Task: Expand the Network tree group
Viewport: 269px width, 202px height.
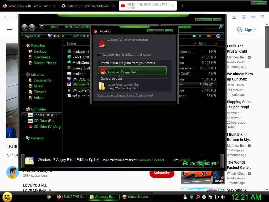Action: pyautogui.click(x=23, y=138)
